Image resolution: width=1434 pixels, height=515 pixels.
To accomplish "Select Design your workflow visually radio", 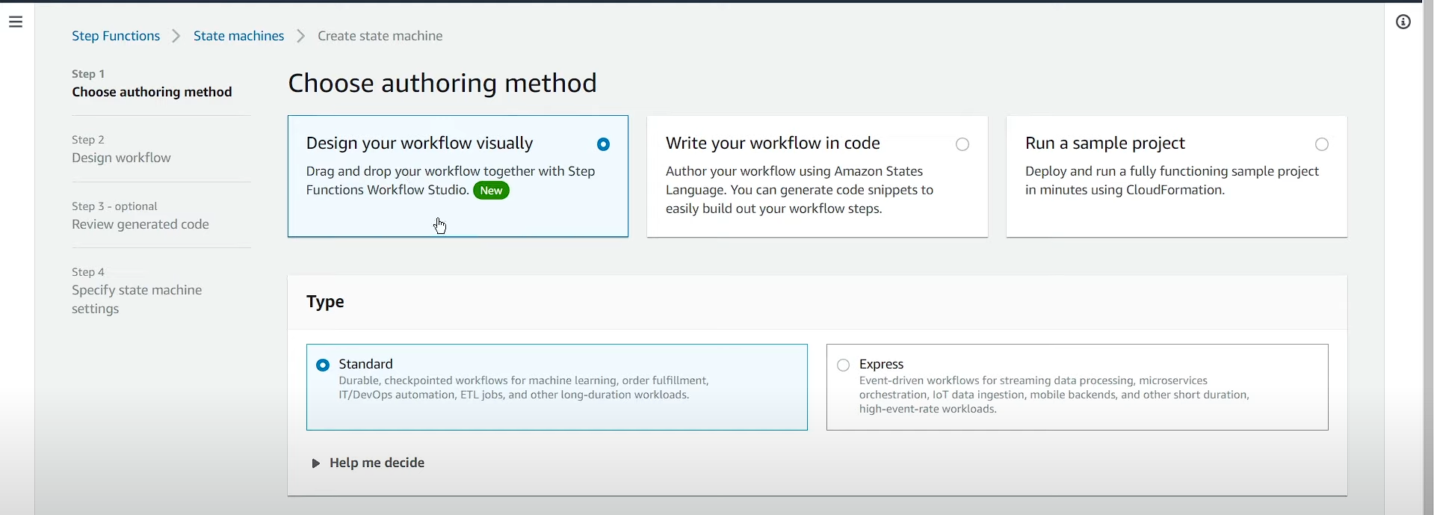I will click(x=604, y=144).
